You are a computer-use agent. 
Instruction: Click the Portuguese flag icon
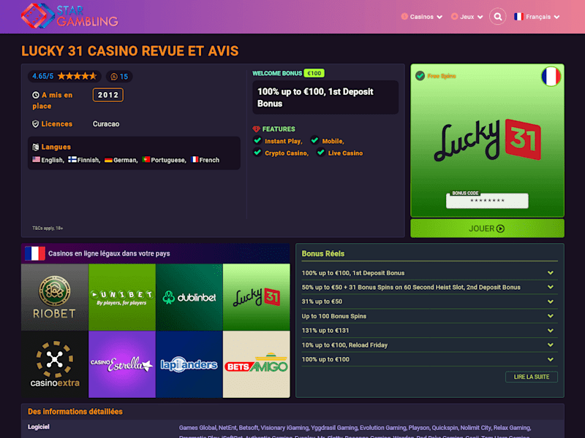tap(146, 159)
